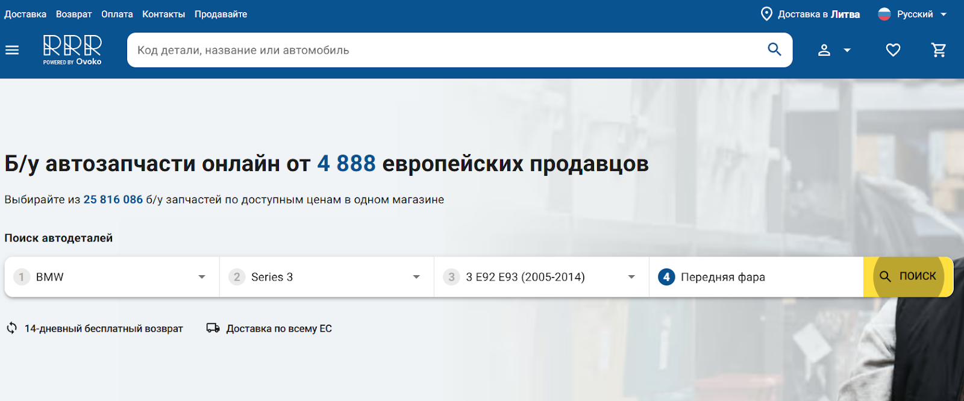The width and height of the screenshot is (964, 401).
Task: Click the 14-day return refresh icon
Action: coord(12,328)
